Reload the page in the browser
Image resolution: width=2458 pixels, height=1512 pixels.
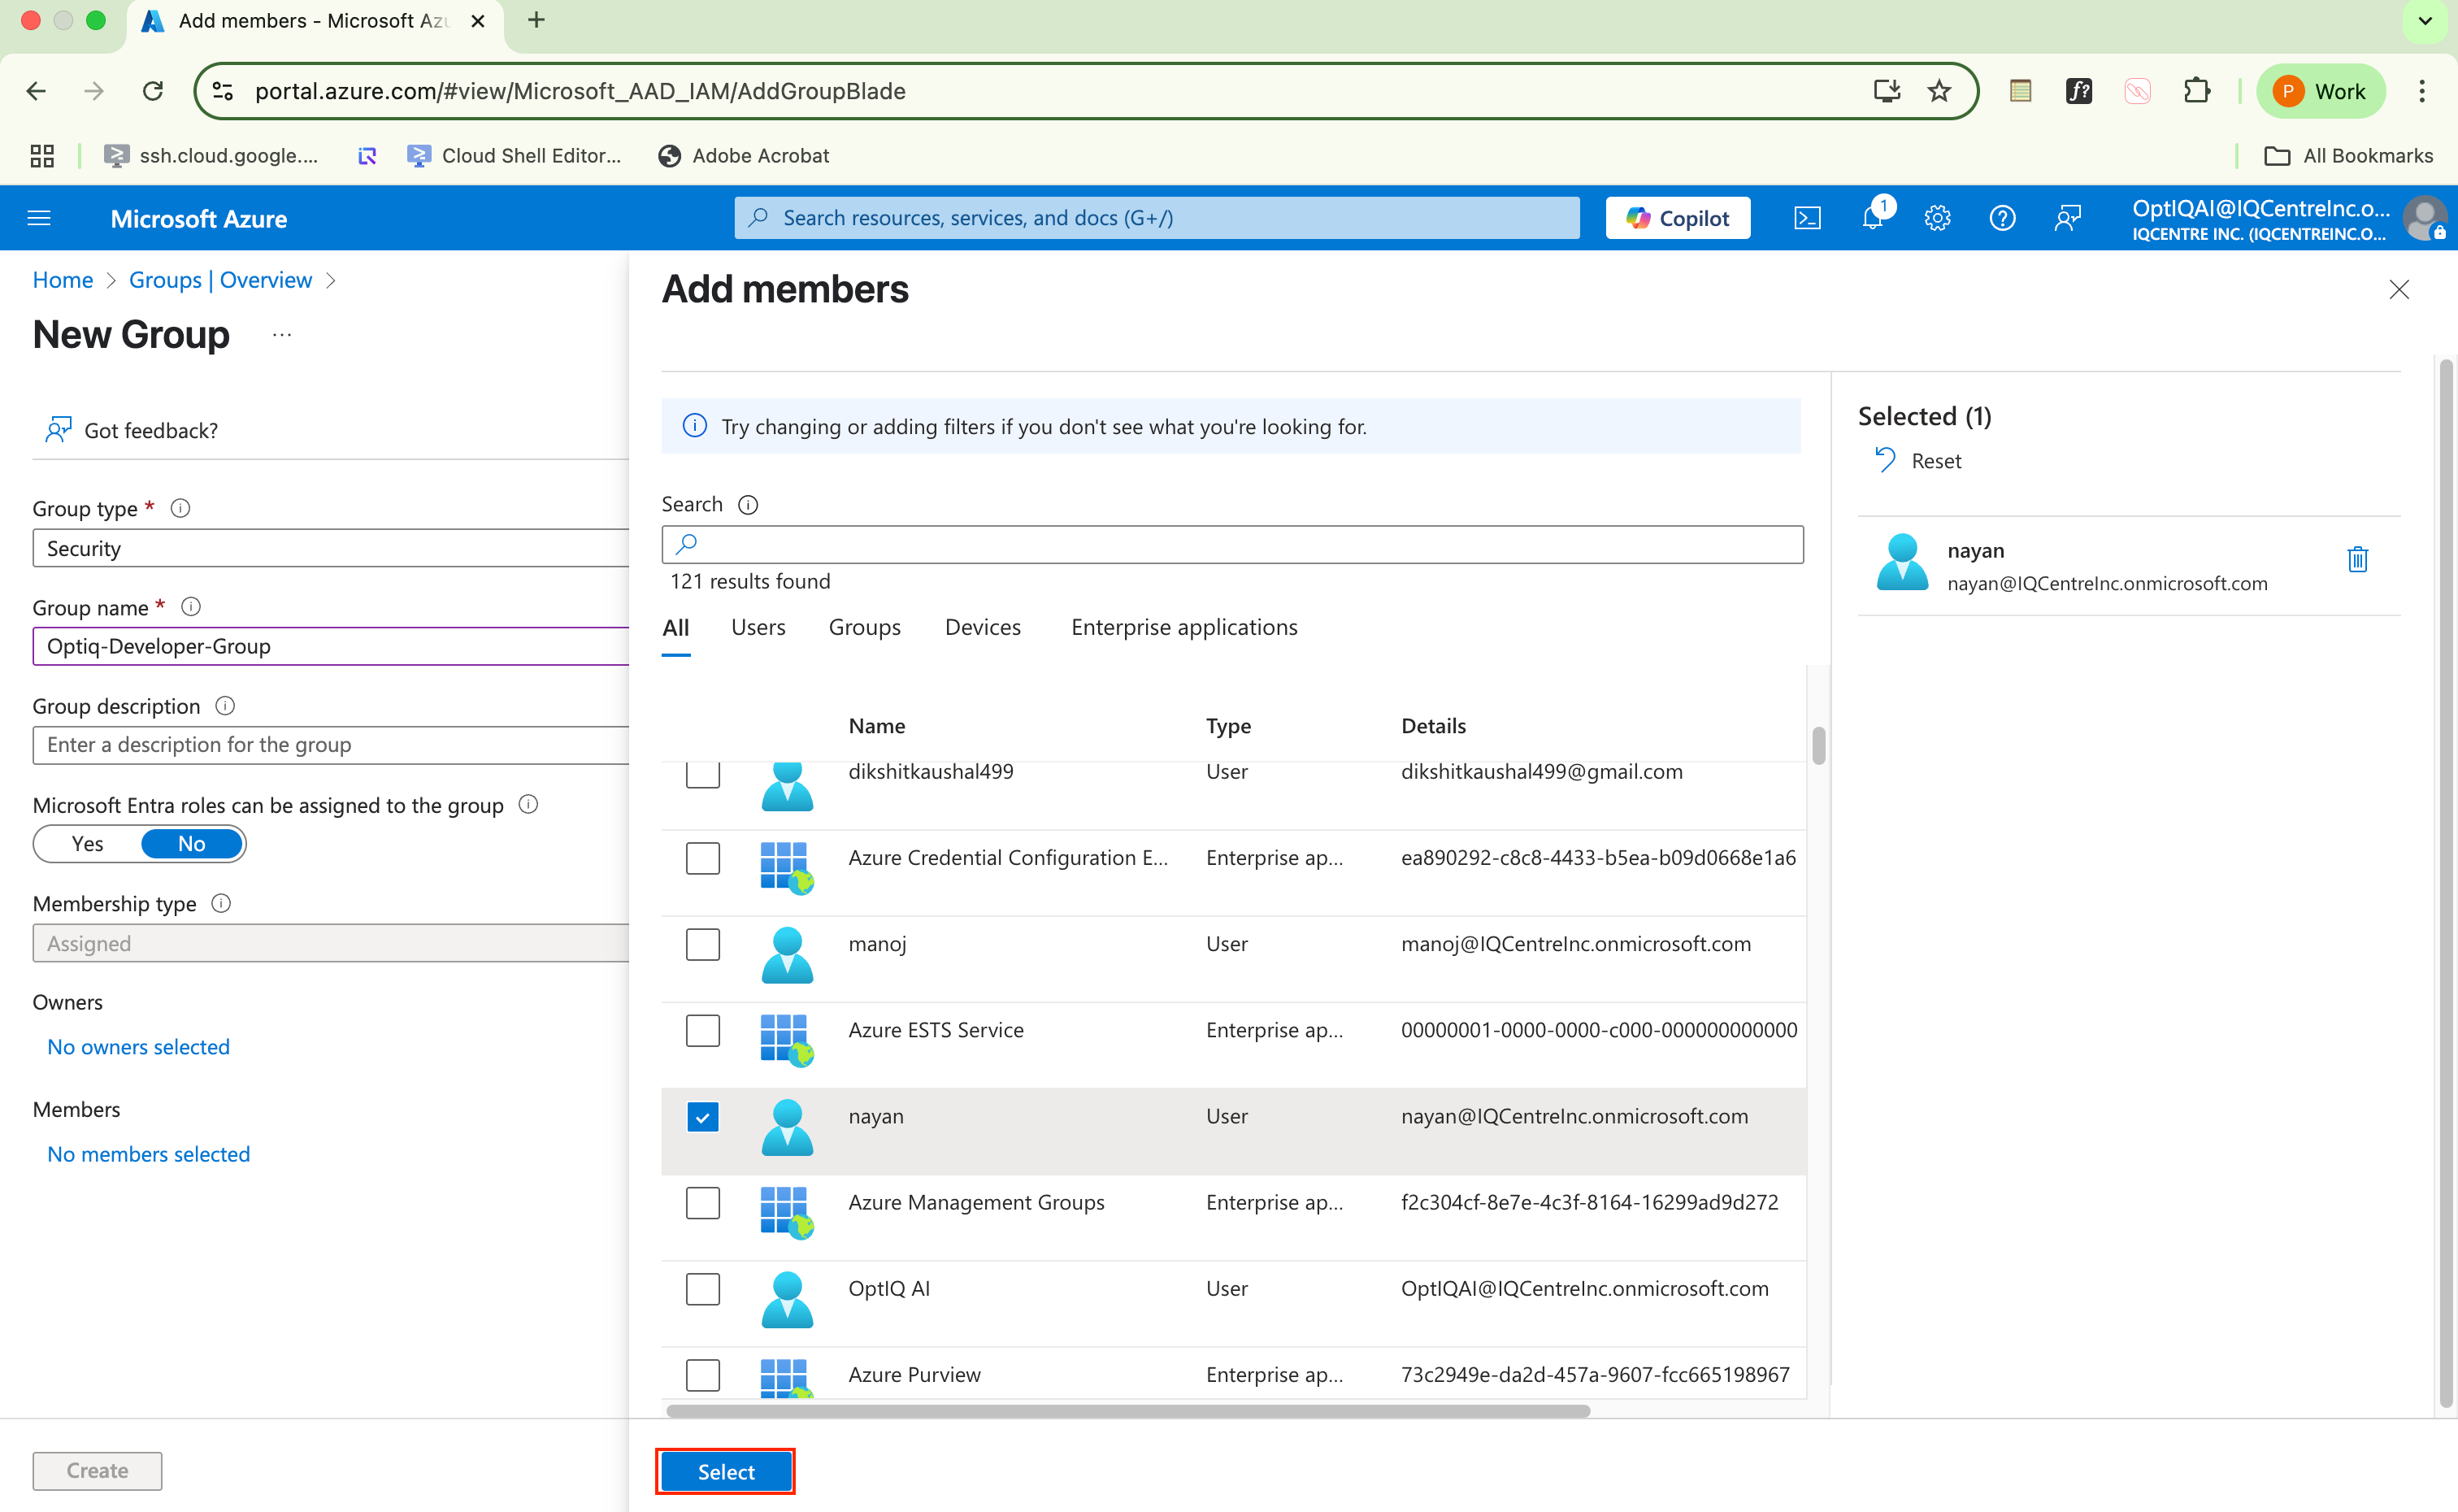(x=153, y=91)
